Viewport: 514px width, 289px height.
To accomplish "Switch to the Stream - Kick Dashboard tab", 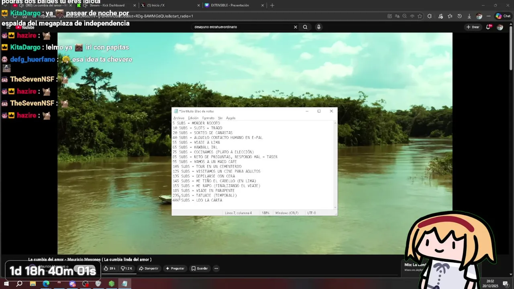I will click(106, 5).
